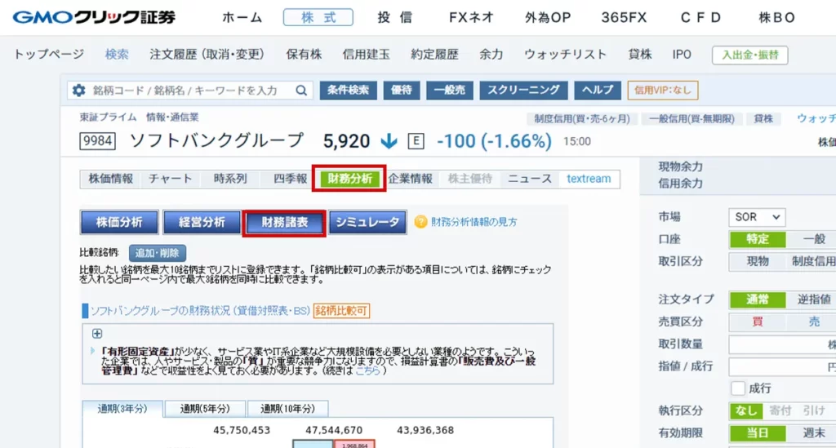Open 余力 submenu
The image size is (836, 448).
coord(491,55)
